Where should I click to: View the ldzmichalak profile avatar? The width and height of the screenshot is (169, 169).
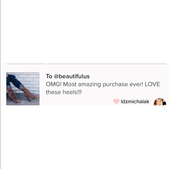160,102
